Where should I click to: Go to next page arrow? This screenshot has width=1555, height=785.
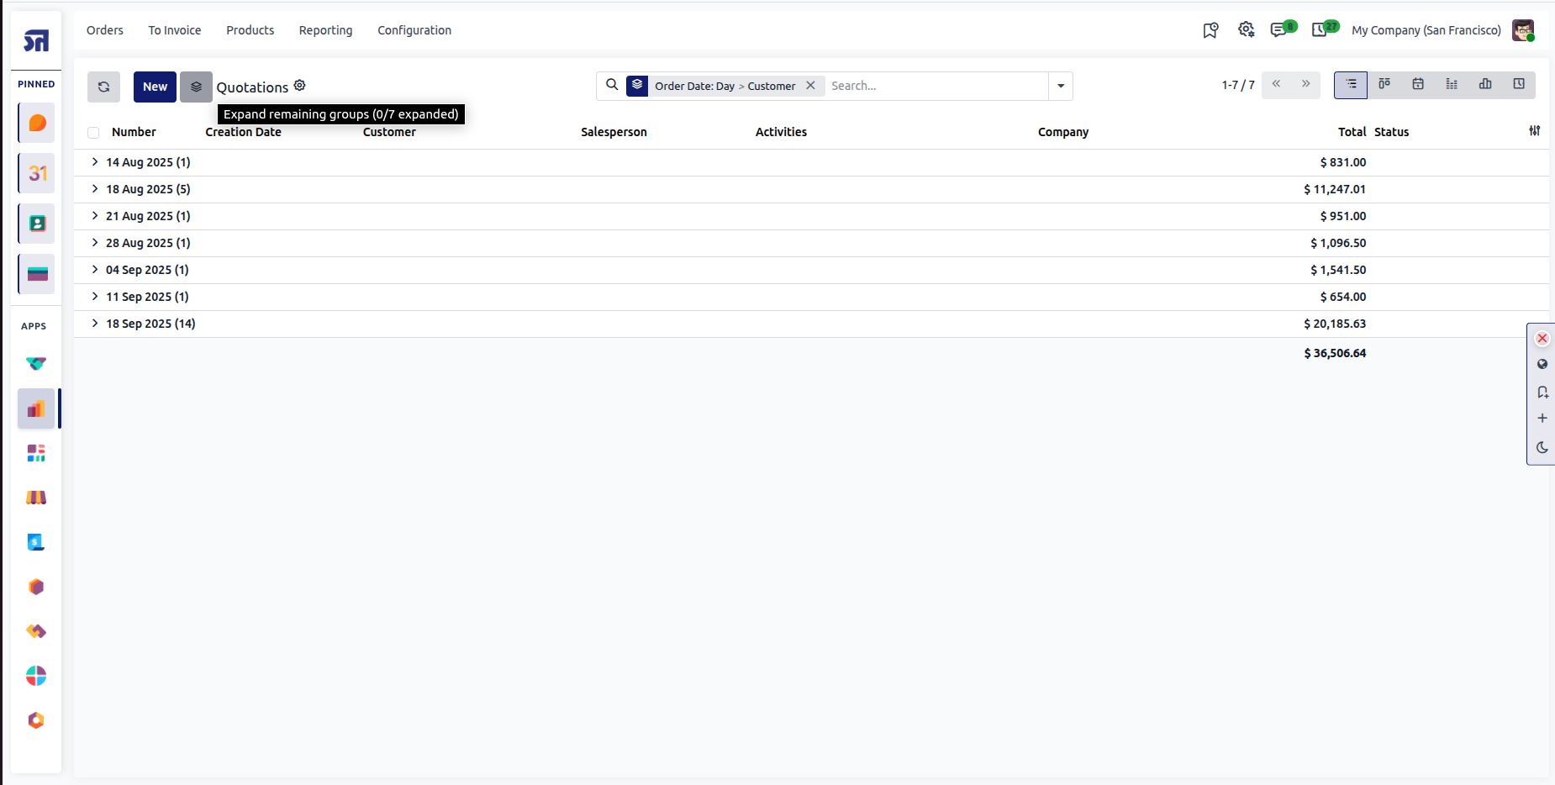pyautogui.click(x=1306, y=84)
